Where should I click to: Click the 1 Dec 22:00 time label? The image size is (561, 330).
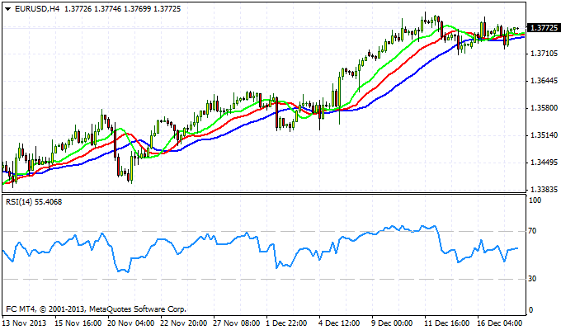[x=286, y=323]
